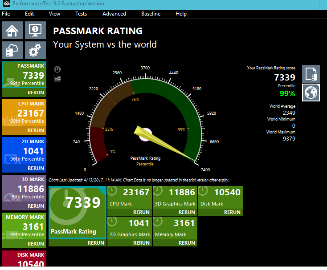Click the Memory Mark stopwatch icon

[158, 222]
